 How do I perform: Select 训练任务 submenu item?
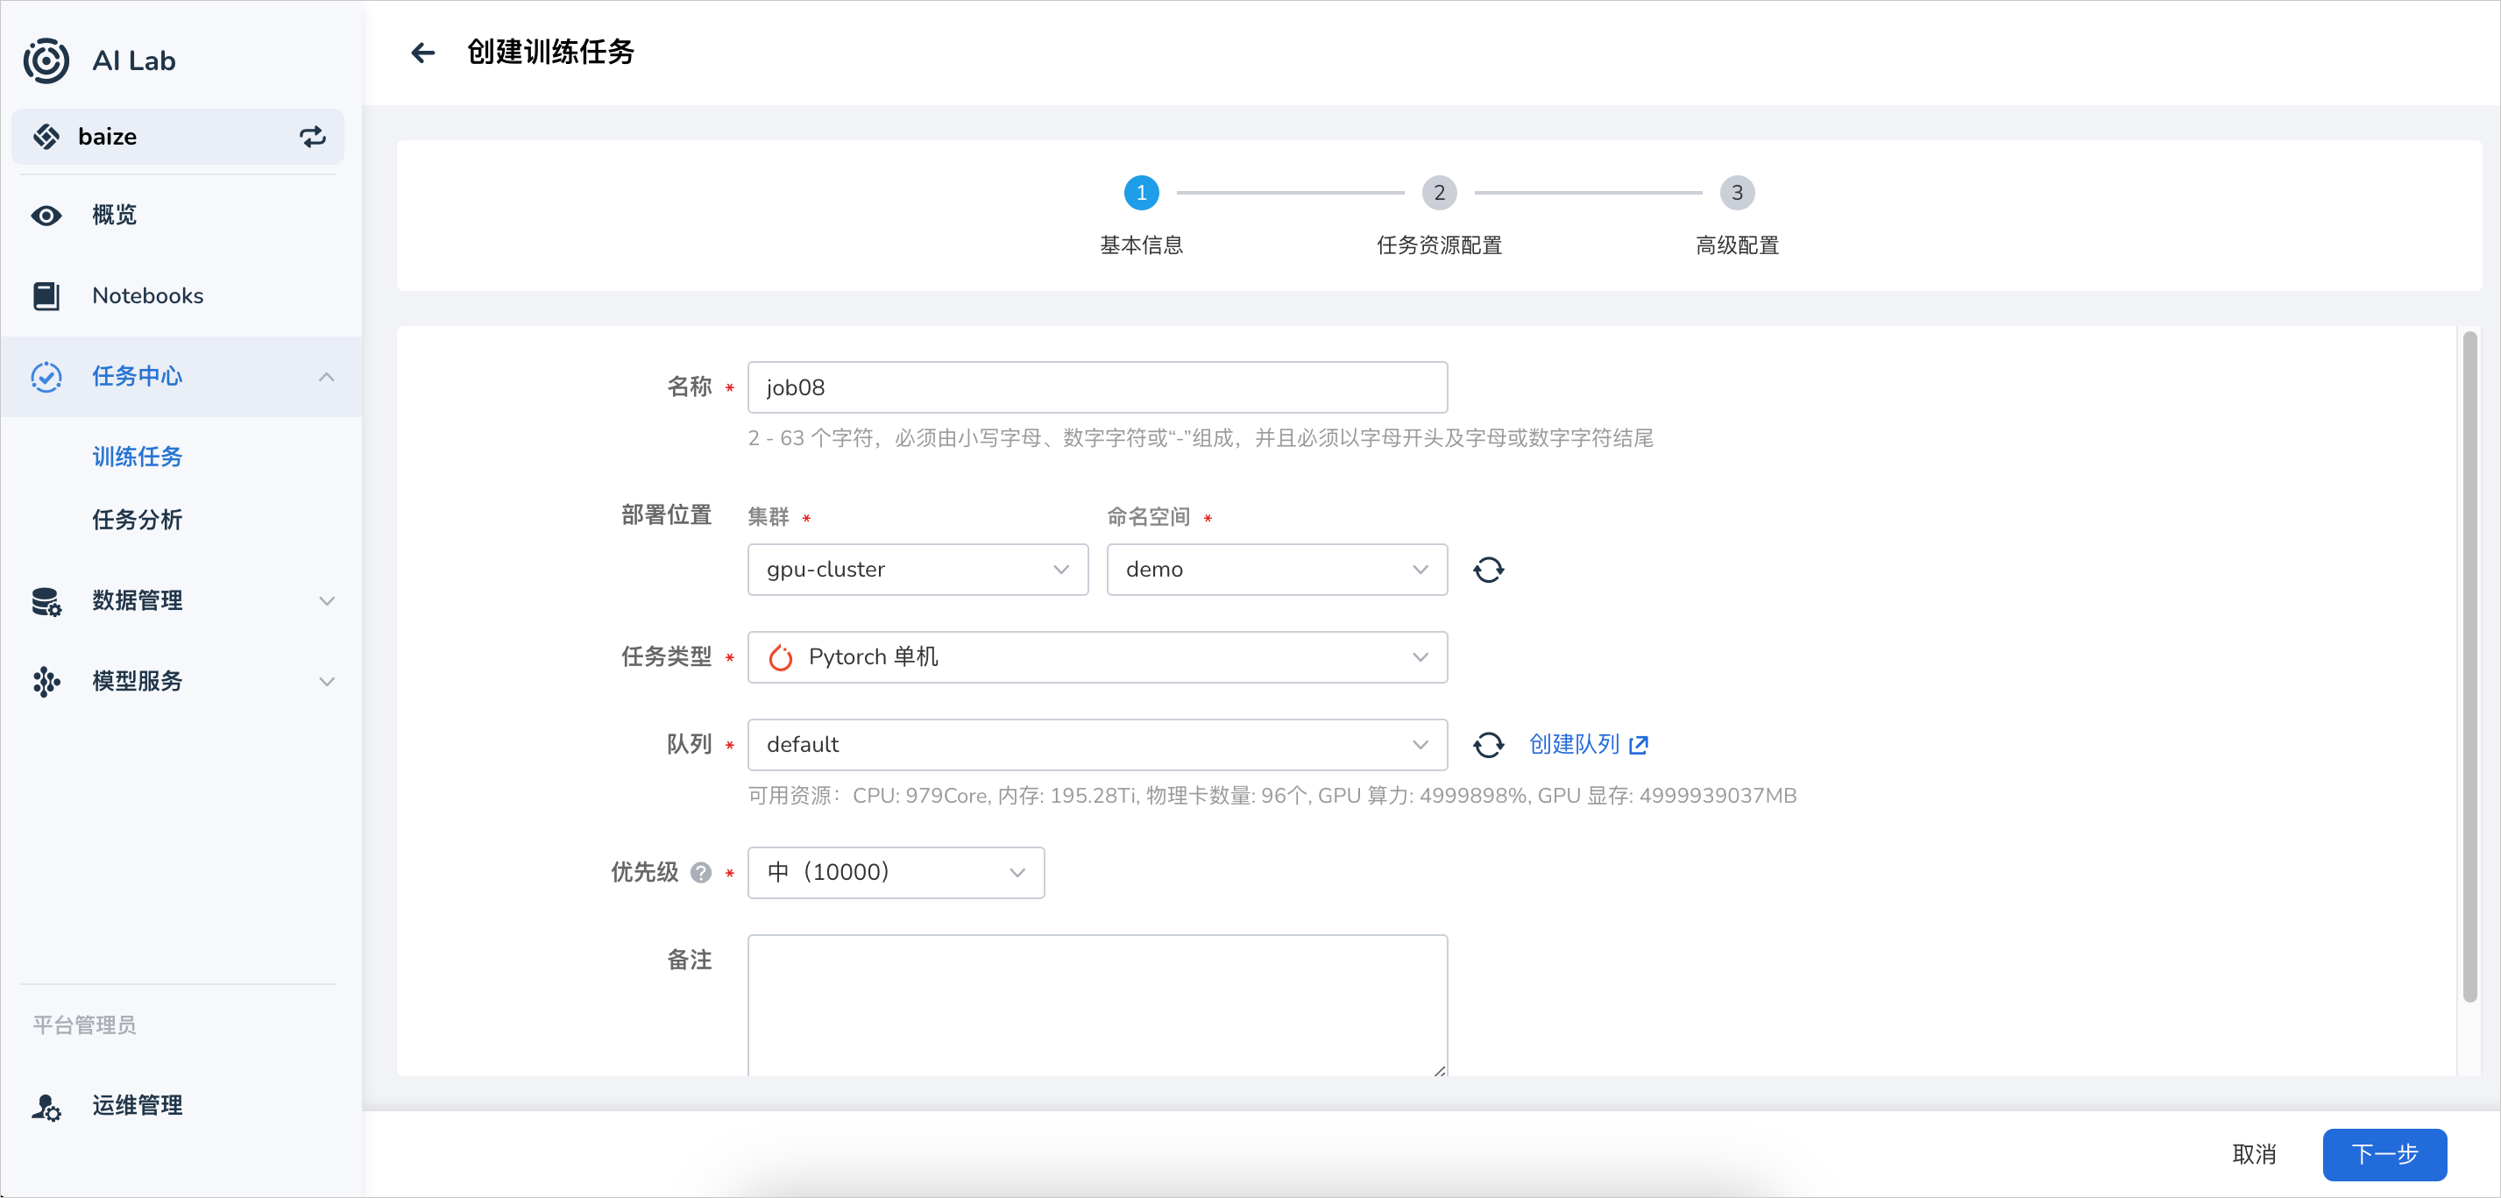click(137, 457)
